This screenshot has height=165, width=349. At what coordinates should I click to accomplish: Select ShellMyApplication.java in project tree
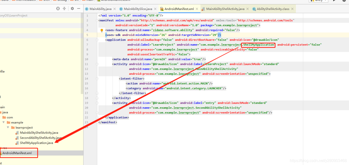(37, 143)
